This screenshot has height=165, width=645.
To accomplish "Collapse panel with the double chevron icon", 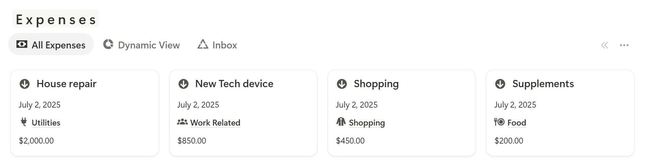I will (x=605, y=45).
